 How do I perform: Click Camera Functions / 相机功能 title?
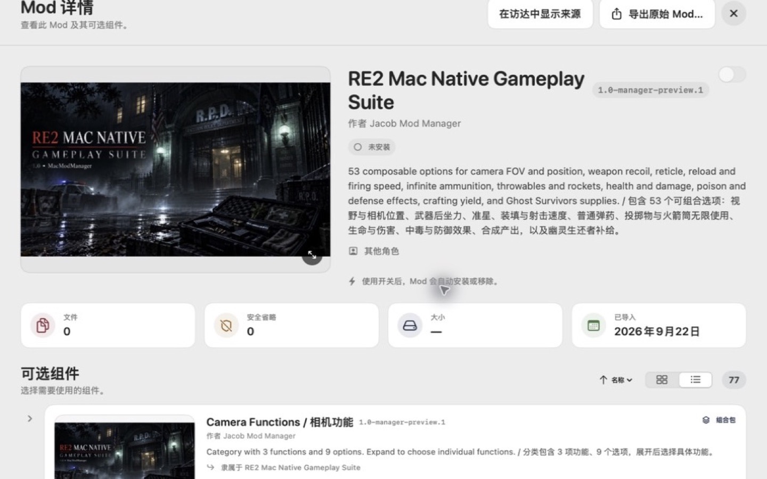(280, 422)
